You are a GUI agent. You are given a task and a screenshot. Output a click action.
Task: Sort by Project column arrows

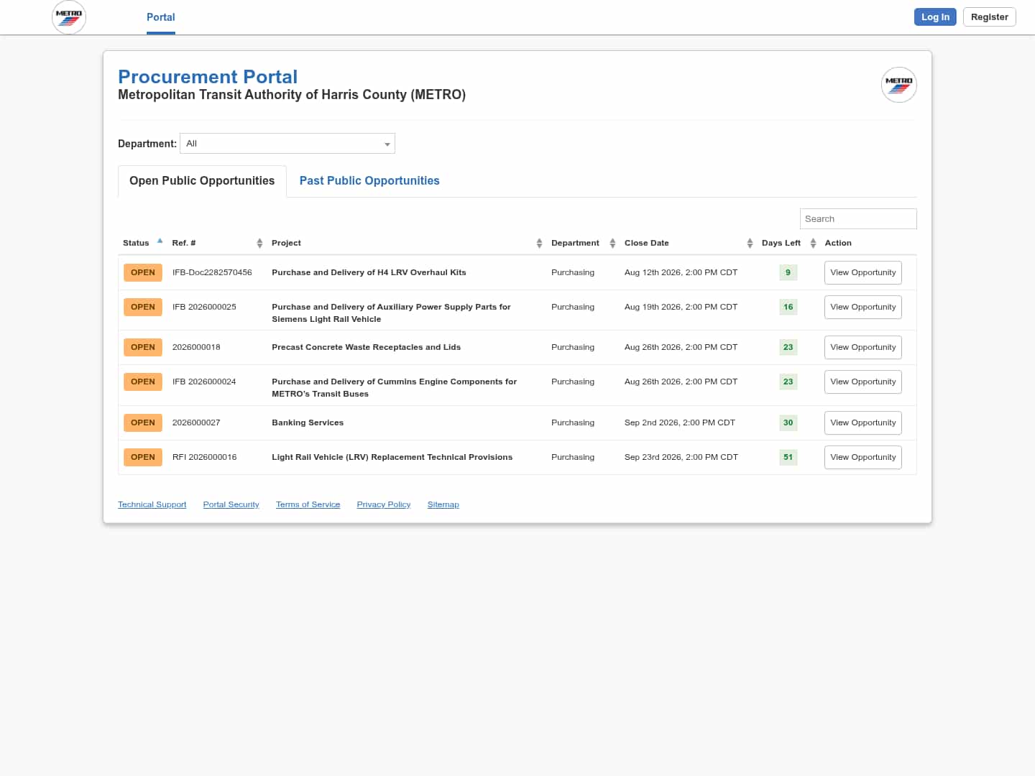tap(539, 244)
